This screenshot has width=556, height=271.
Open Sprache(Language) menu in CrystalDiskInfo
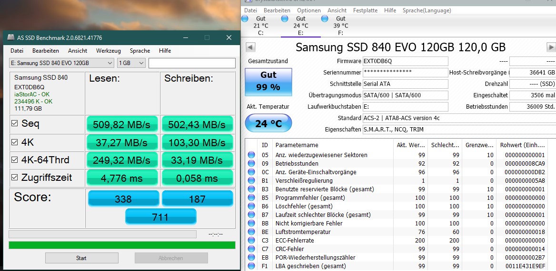point(427,10)
